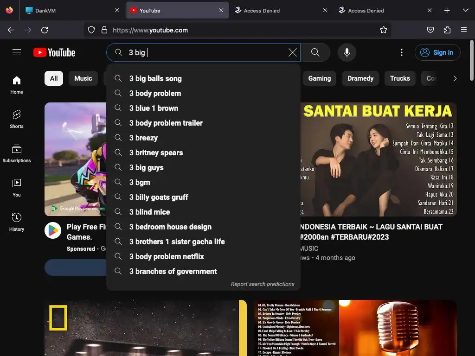Switch to the second Access Denied tab
The width and height of the screenshot is (475, 356).
pyautogui.click(x=385, y=10)
